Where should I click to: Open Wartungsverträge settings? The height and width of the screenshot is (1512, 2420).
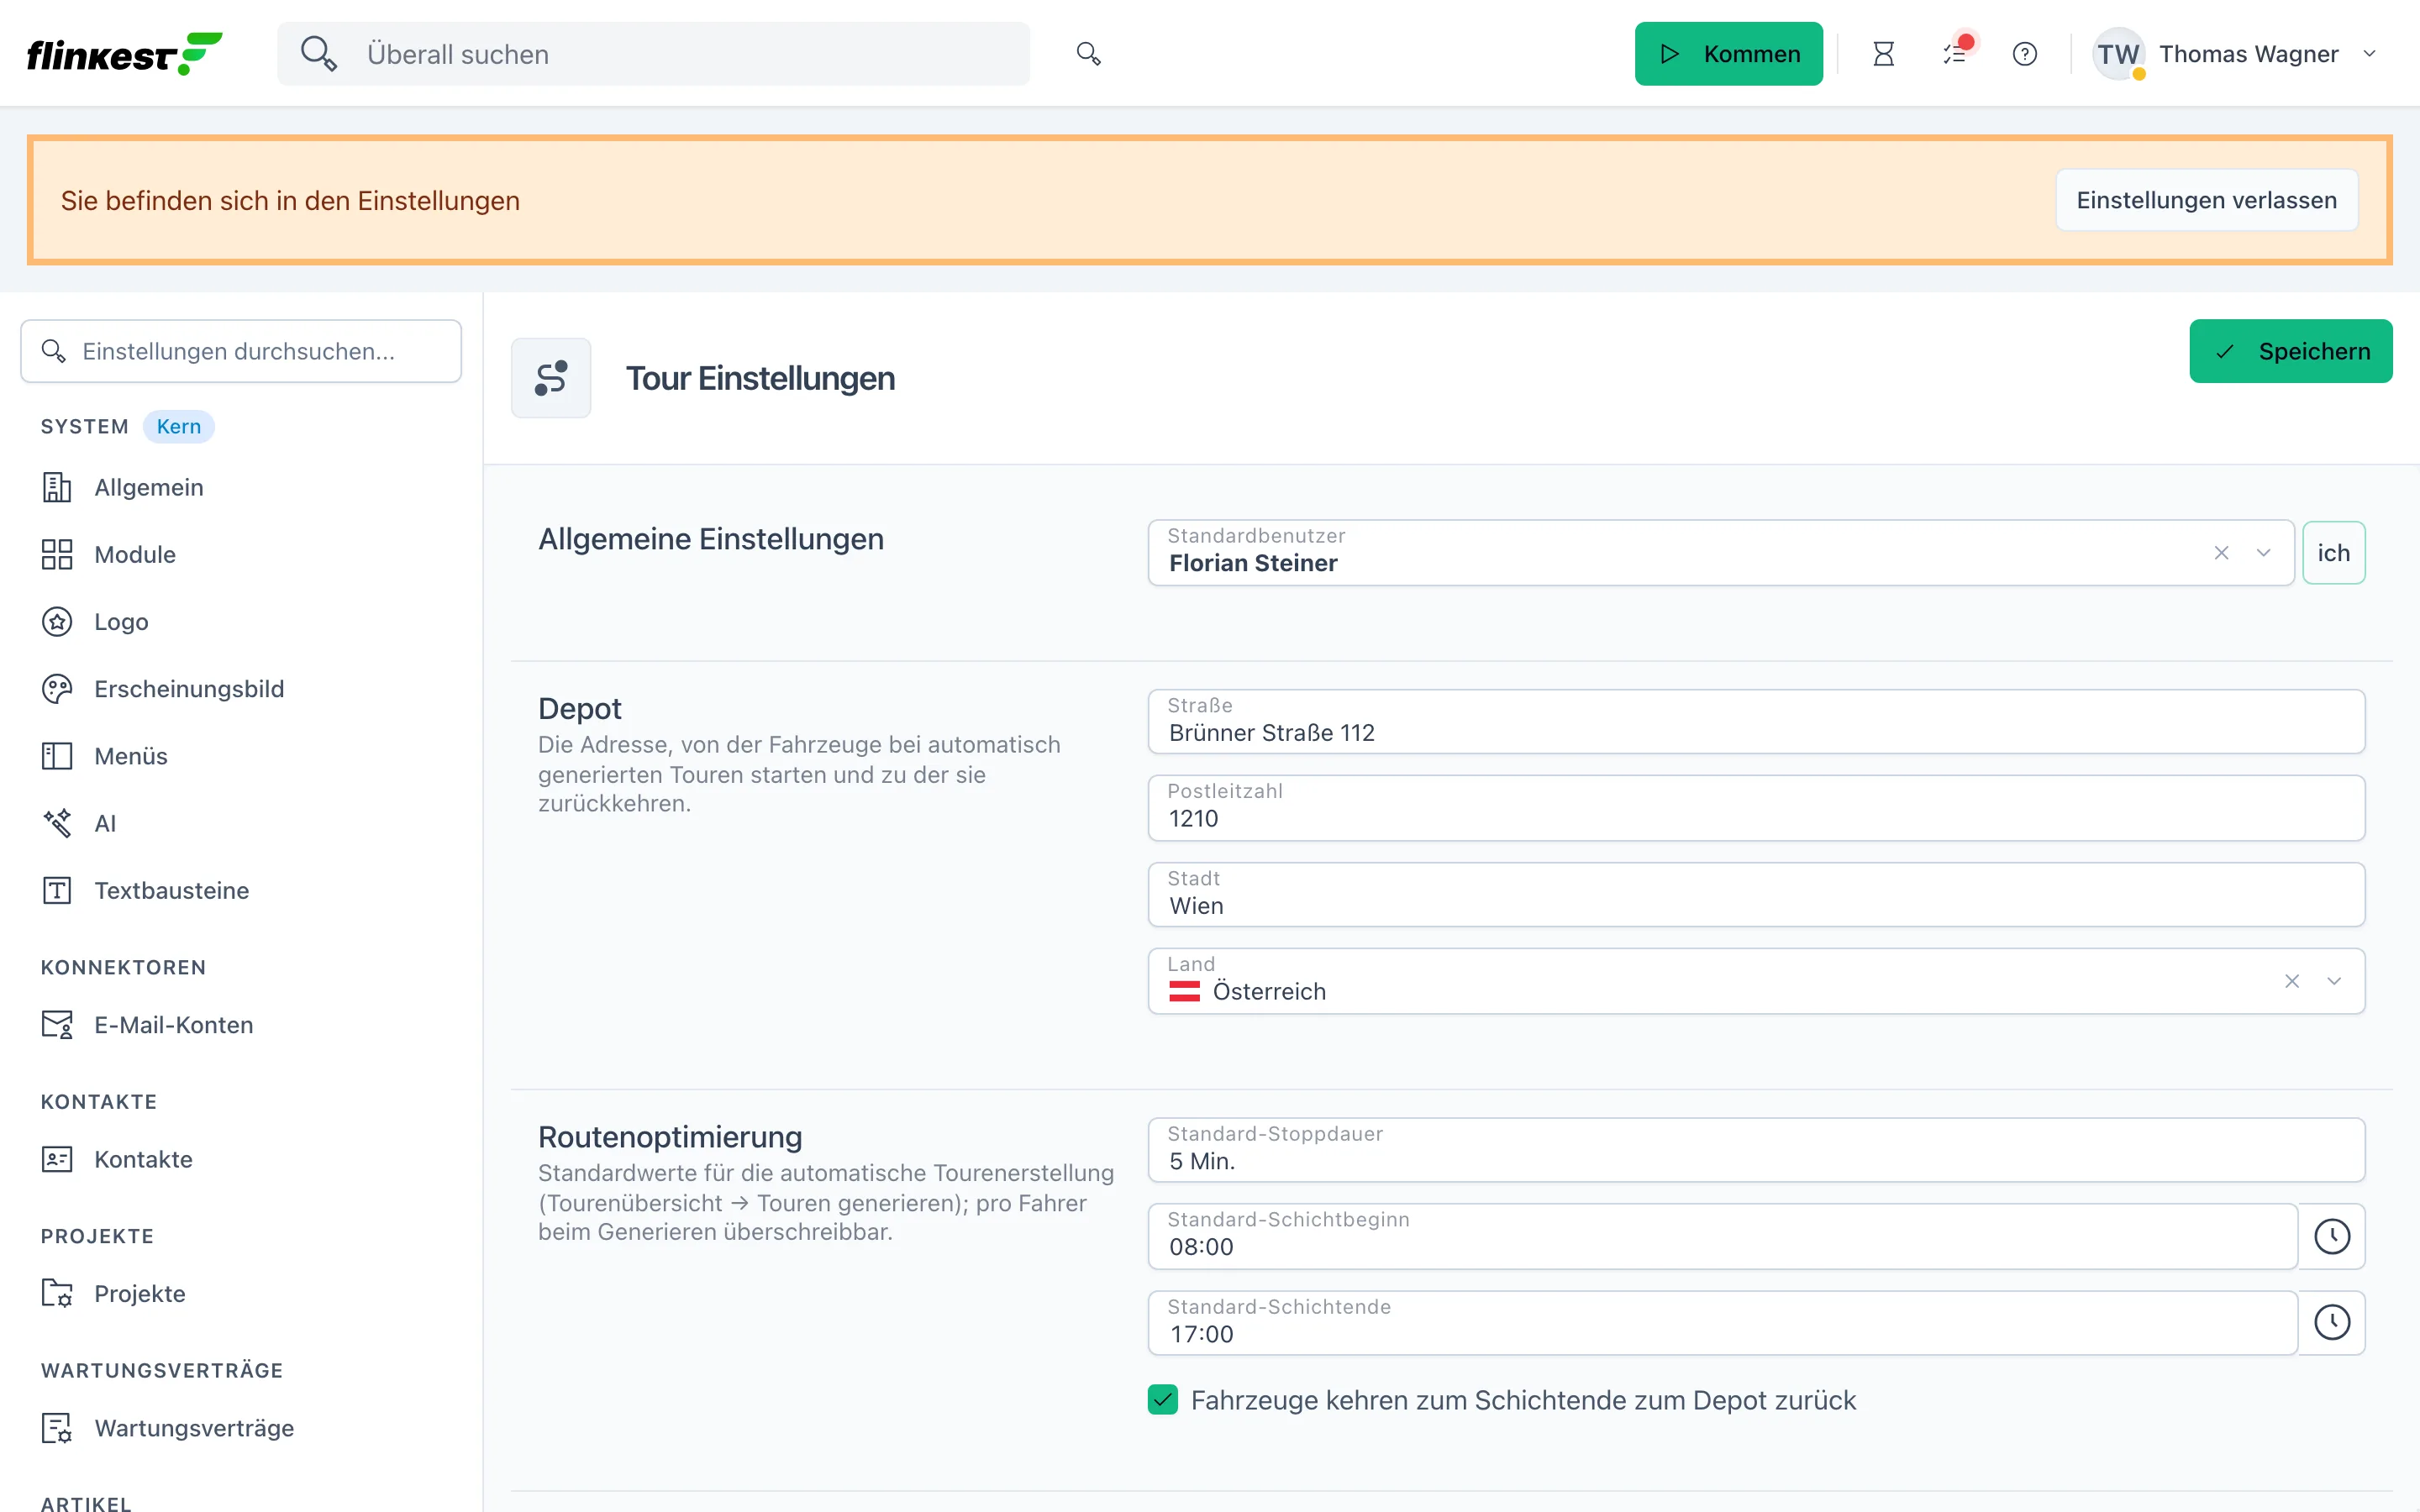(x=240, y=1428)
